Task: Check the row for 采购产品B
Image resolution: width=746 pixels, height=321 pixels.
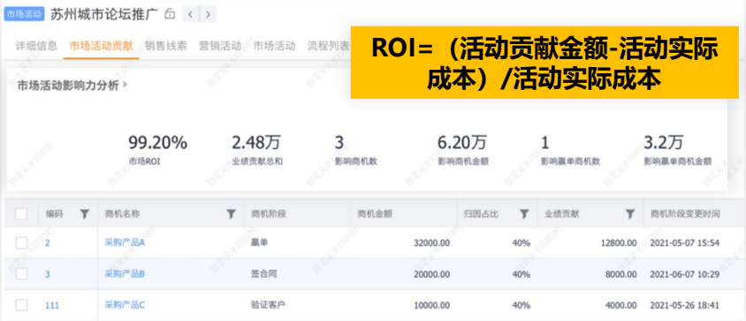Action: (x=21, y=274)
